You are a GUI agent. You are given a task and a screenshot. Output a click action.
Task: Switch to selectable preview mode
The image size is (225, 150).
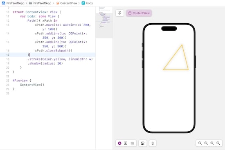point(126,143)
